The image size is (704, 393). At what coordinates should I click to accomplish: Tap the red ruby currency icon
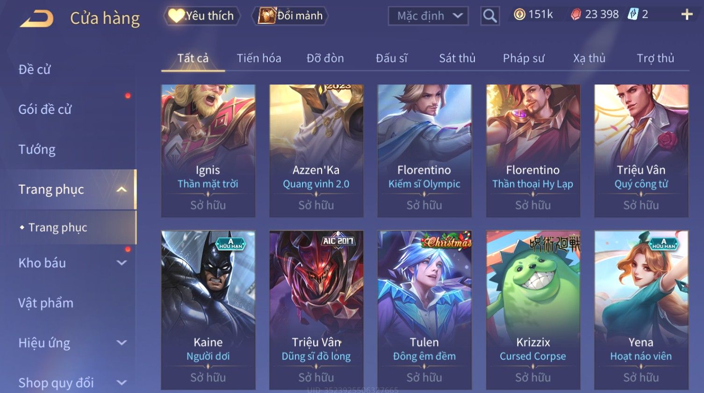(576, 14)
